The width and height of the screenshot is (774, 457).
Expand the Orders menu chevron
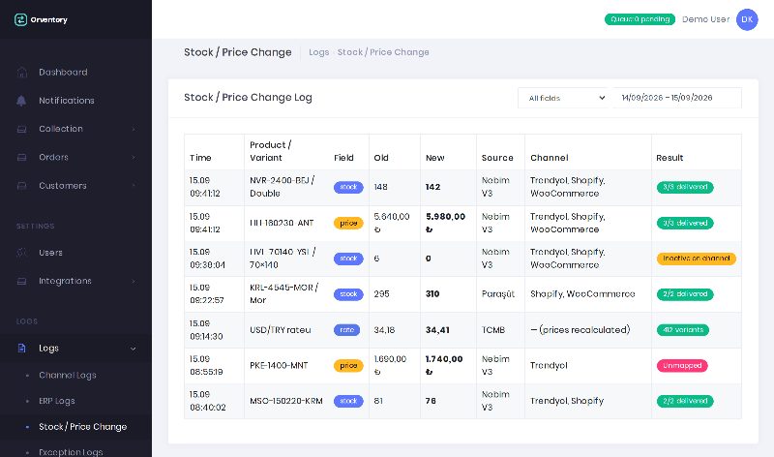click(x=134, y=158)
